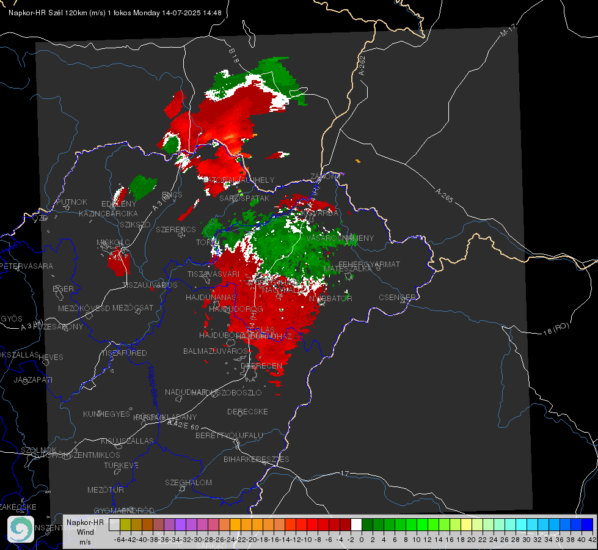
Task: Click the VÁSÁROSNAMÉNY label
Action: (340, 238)
